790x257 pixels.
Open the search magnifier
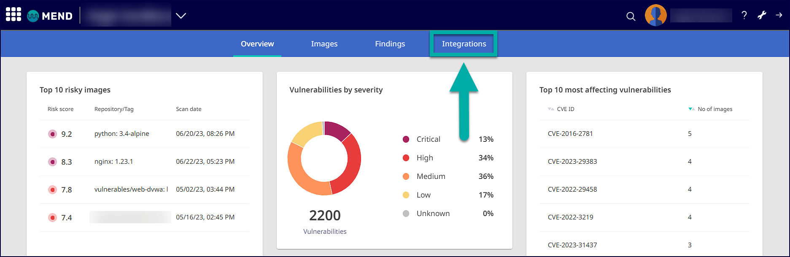pyautogui.click(x=631, y=16)
